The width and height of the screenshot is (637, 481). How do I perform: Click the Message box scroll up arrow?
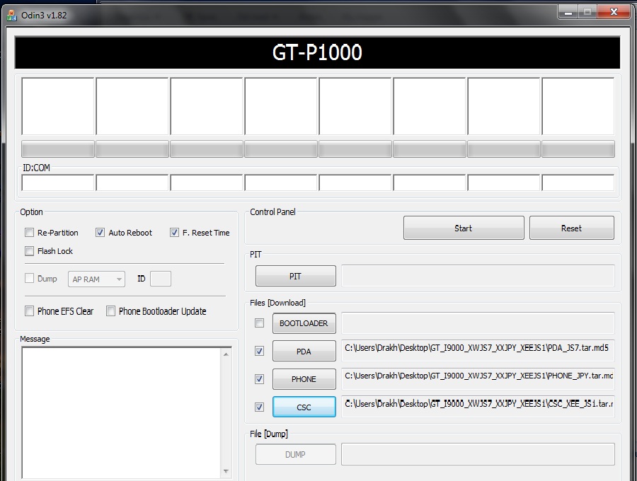226,354
